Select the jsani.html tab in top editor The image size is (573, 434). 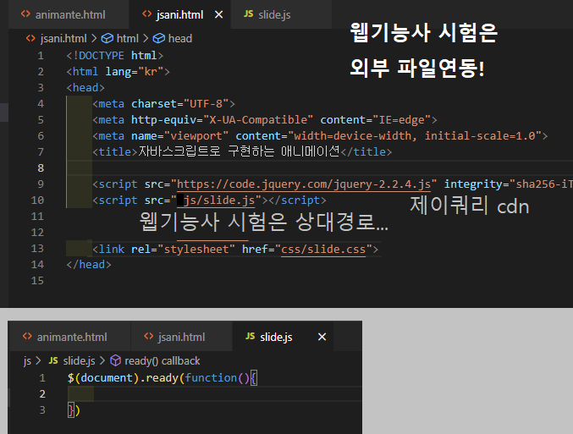179,14
